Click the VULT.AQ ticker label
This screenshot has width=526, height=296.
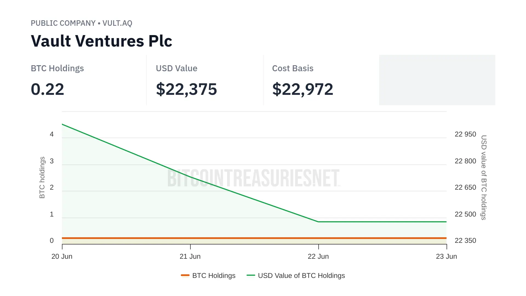coord(117,23)
